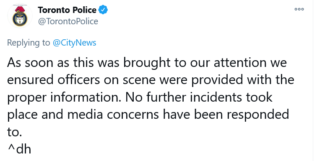Screen dimensions: 317x161
Task: Open the three-dot more options menu
Action: (299, 9)
